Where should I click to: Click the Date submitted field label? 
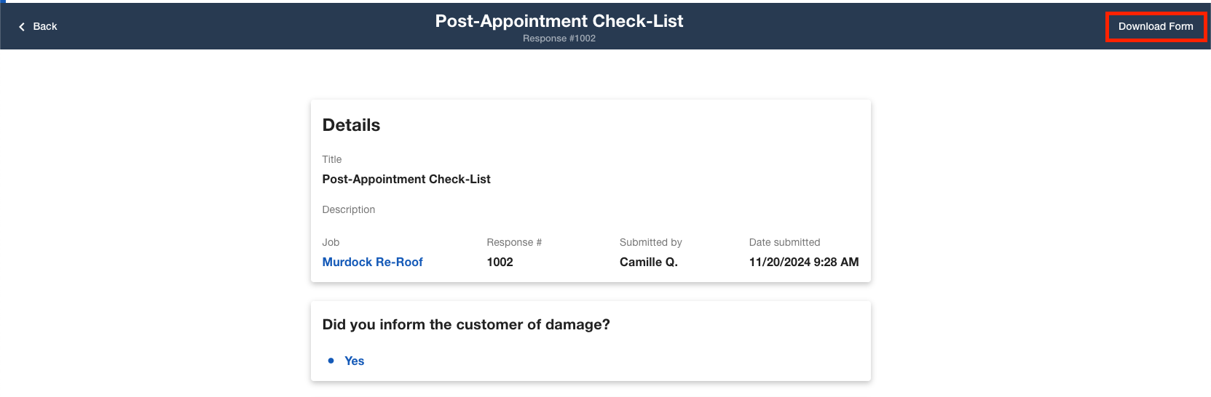click(x=784, y=242)
